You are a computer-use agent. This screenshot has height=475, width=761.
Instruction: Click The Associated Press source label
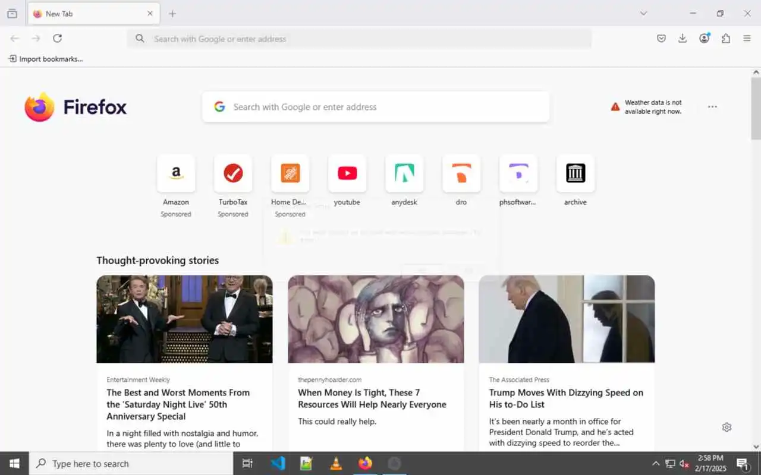(519, 379)
